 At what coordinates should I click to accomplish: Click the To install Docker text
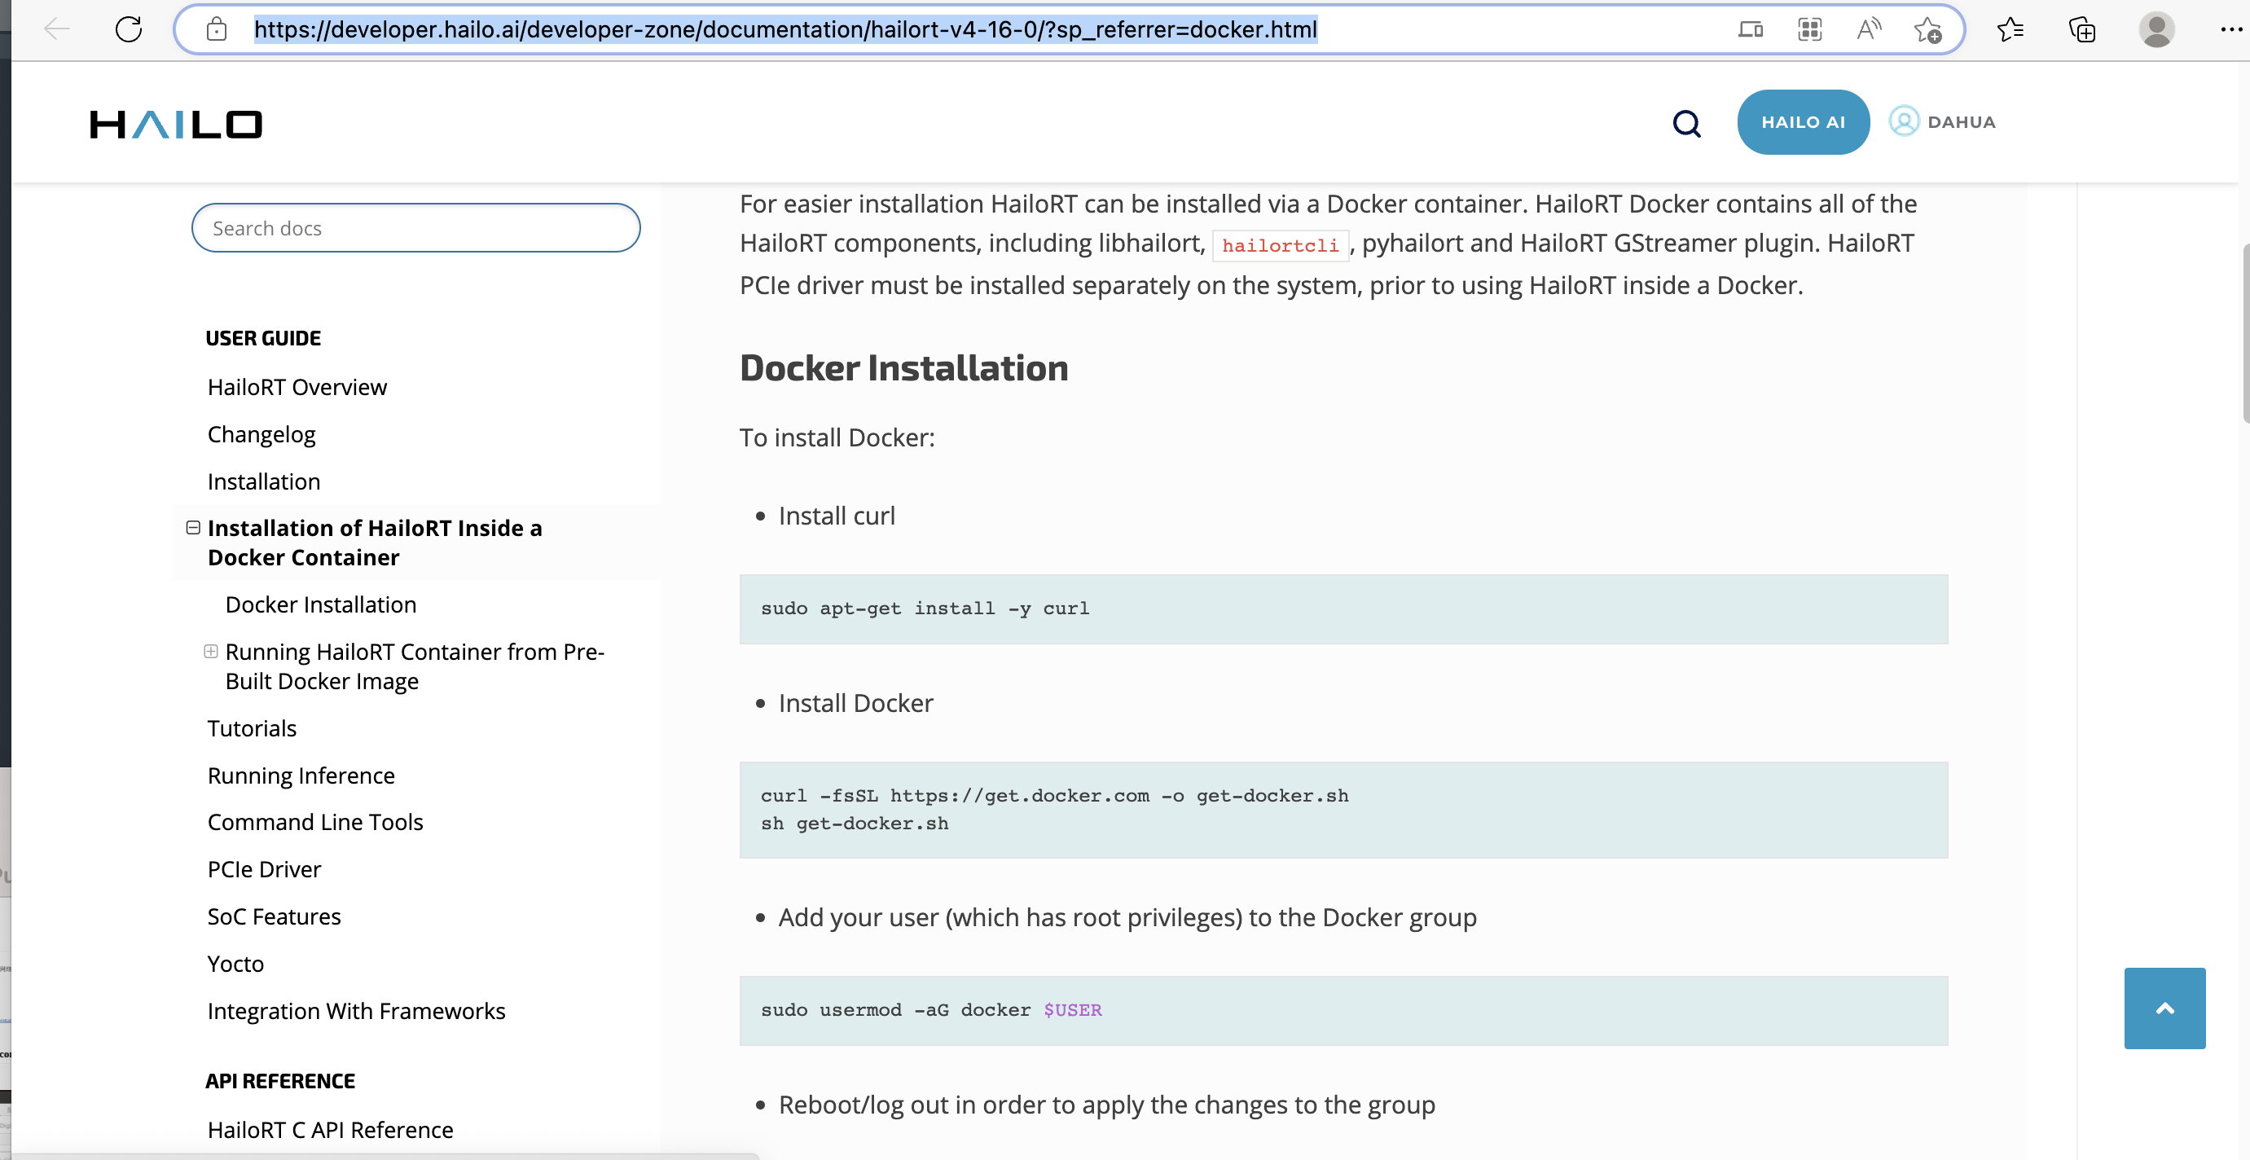coord(837,437)
